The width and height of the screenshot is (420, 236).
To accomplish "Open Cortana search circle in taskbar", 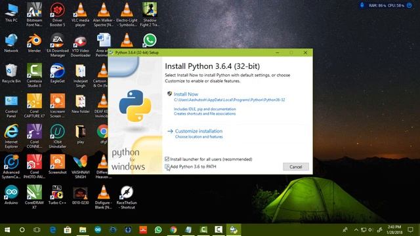I will click(x=22, y=230).
